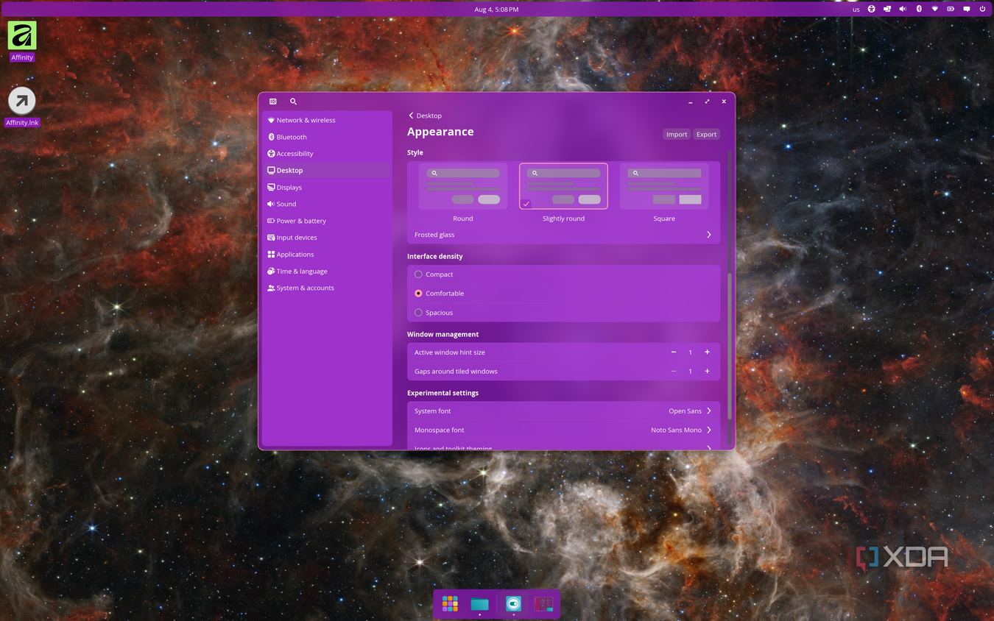994x621 pixels.
Task: Open the Files folder in the dock
Action: [x=479, y=604]
